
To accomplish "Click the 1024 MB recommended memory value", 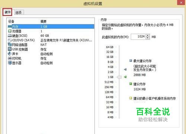I will (x=139, y=89).
